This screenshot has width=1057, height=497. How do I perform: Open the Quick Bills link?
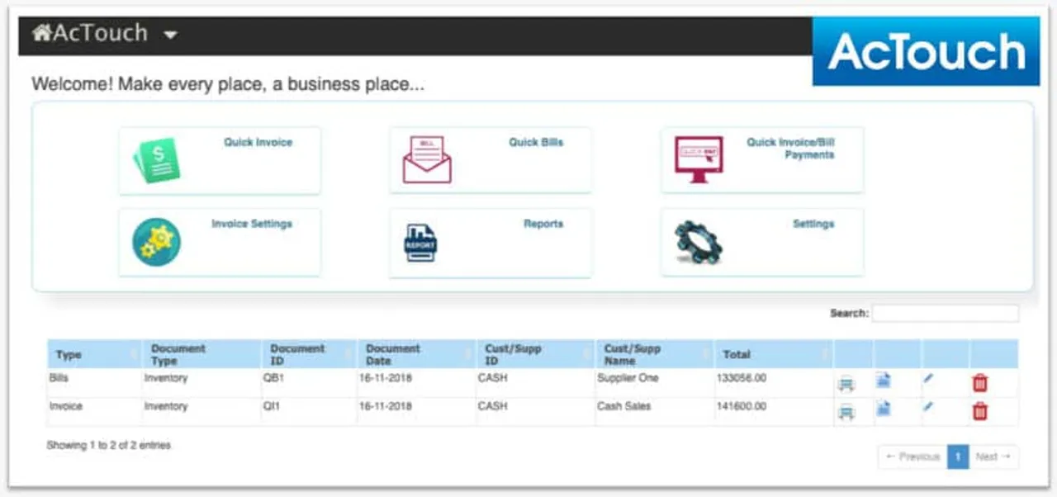[x=536, y=142]
